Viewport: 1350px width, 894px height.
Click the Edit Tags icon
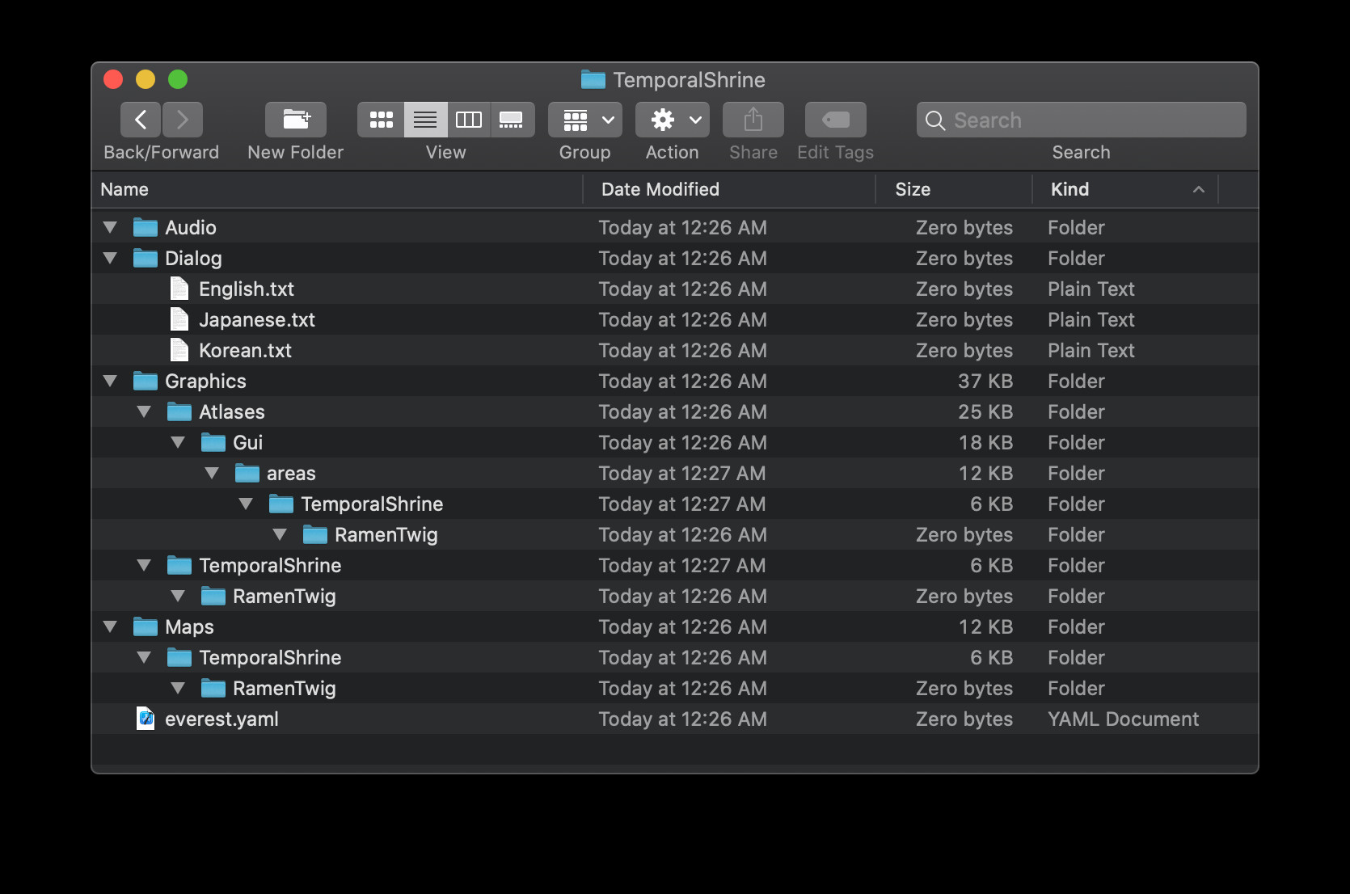[x=834, y=119]
